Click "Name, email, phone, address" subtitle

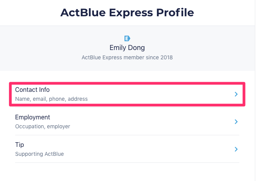(x=51, y=99)
